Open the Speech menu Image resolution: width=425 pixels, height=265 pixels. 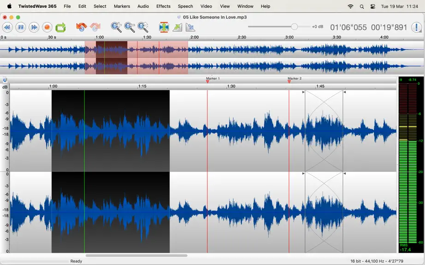point(185,6)
